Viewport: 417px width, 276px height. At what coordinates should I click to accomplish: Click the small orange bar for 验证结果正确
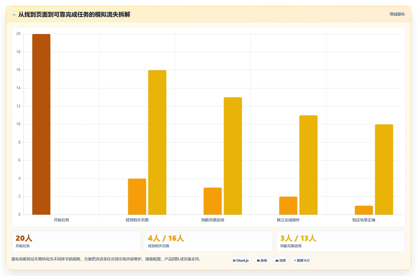point(364,210)
